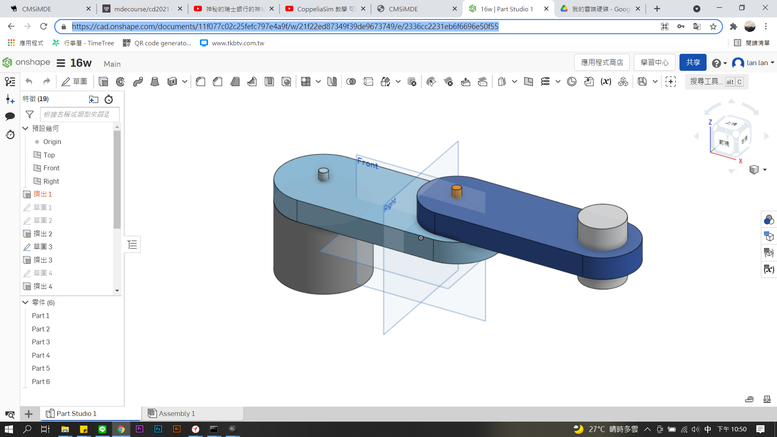
Task: Select the Modify fillet tool
Action: coord(431,82)
